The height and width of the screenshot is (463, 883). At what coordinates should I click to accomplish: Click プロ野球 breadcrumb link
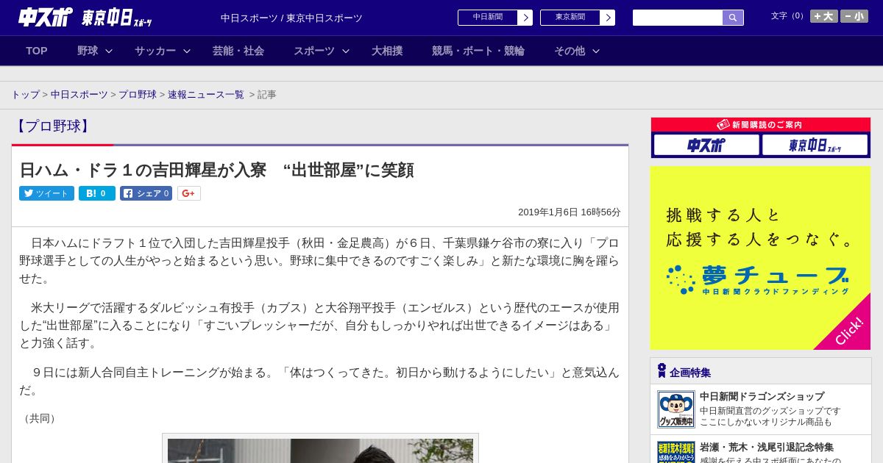[138, 95]
